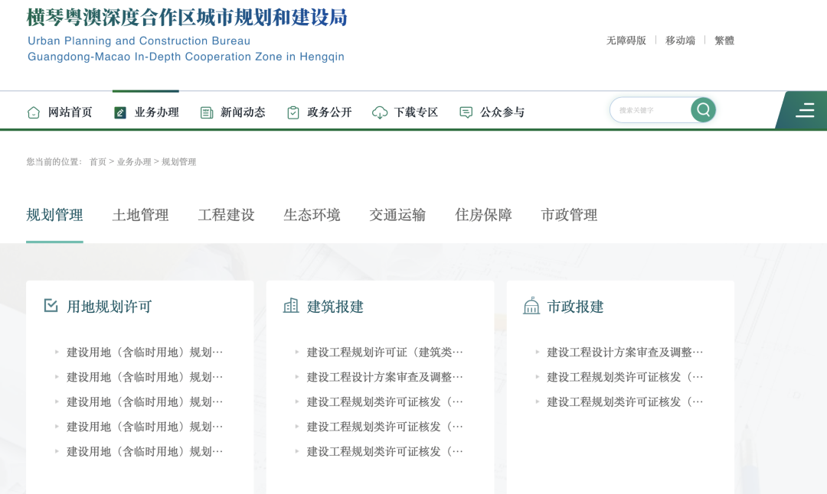Click the cloud download icon beside 下载专区
The height and width of the screenshot is (494, 827).
point(380,112)
